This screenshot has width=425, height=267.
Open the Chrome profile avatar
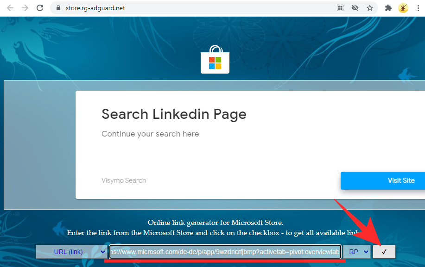coord(403,8)
